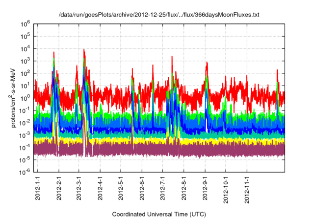Click the 2012-9-1 date label
Screen dimensions: 314x219
point(205,188)
